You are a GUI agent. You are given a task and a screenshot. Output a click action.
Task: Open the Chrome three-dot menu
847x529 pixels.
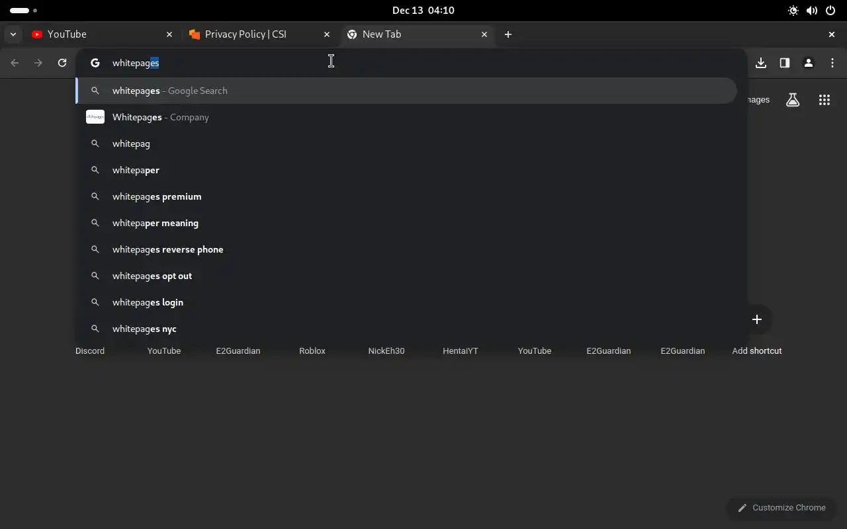832,63
